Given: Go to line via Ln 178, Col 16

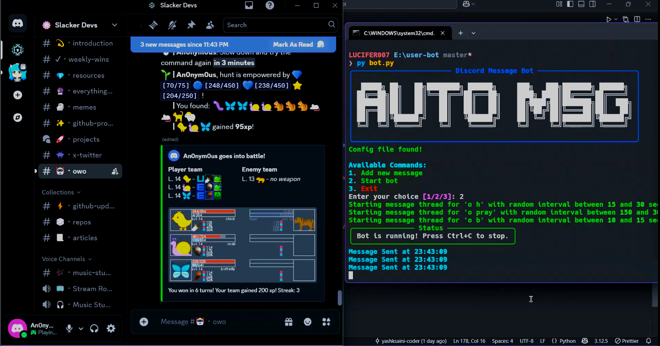Looking at the screenshot, I should coord(469,341).
